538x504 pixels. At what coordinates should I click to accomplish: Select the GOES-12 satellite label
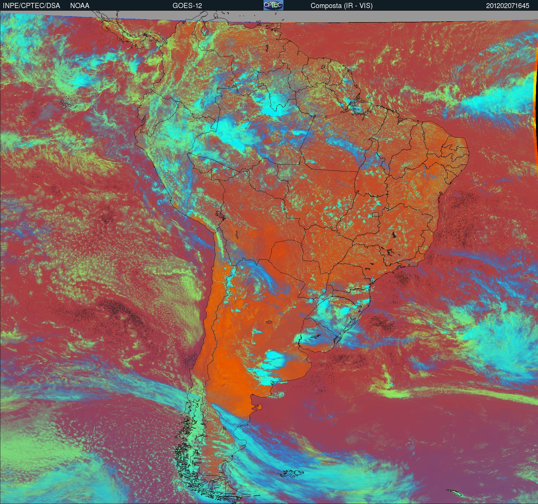187,6
